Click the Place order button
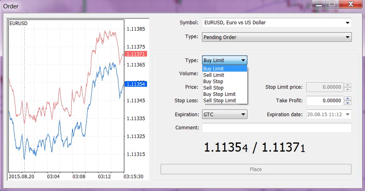 click(256, 169)
